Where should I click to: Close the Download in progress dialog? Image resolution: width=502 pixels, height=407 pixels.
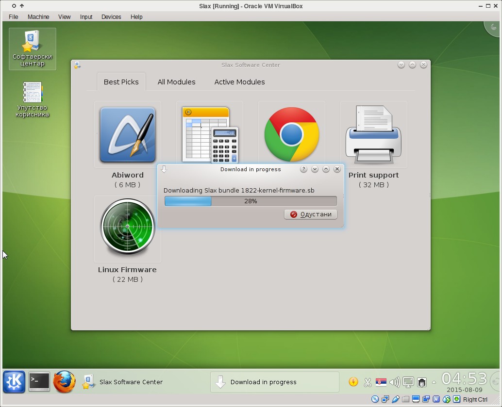[x=337, y=169]
